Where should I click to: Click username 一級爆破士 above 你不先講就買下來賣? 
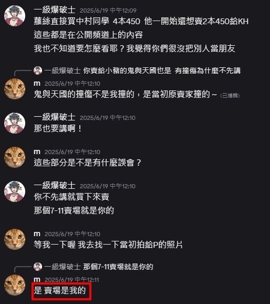pos(55,186)
